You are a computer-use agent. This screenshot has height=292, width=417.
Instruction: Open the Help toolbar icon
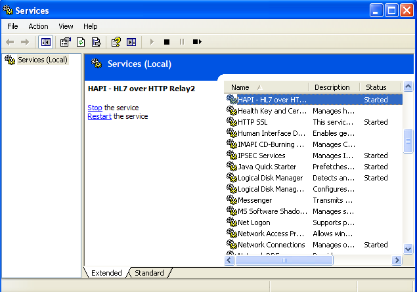point(116,42)
